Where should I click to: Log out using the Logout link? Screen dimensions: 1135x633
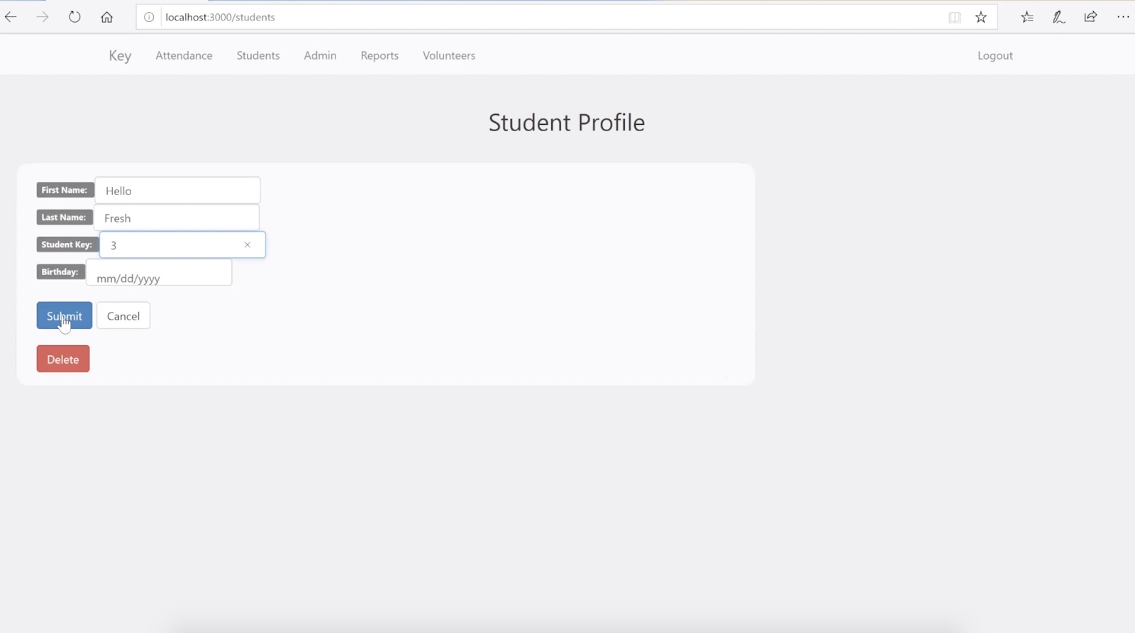coord(995,55)
